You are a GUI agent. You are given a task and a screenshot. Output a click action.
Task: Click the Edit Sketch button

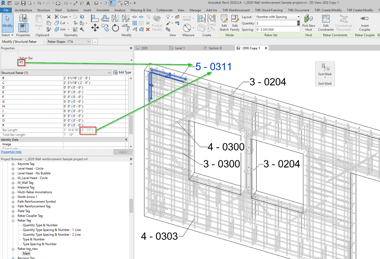224,23
